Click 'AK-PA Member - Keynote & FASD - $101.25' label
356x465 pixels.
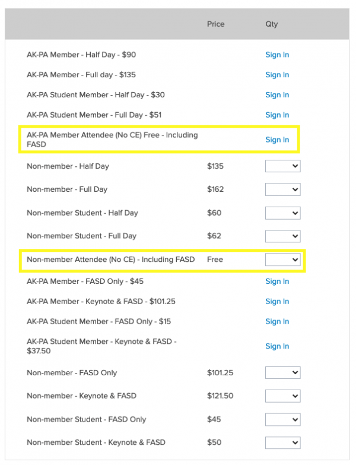pos(101,302)
